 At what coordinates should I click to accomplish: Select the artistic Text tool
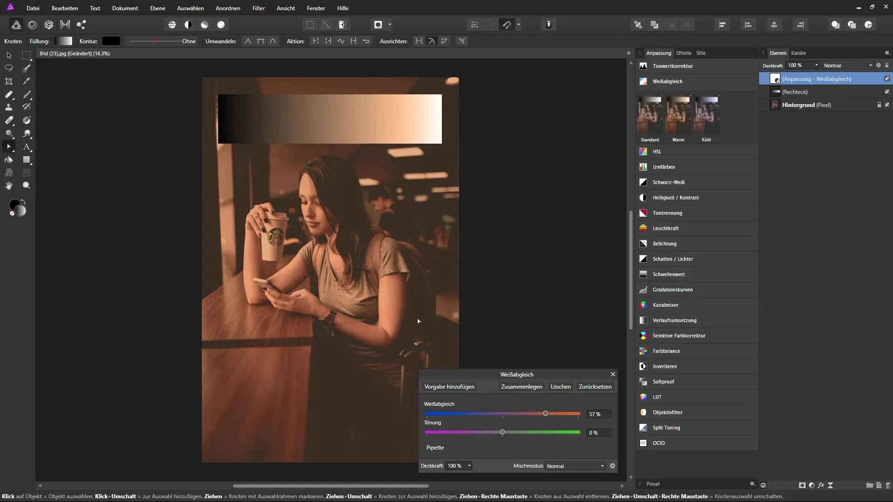coord(27,147)
